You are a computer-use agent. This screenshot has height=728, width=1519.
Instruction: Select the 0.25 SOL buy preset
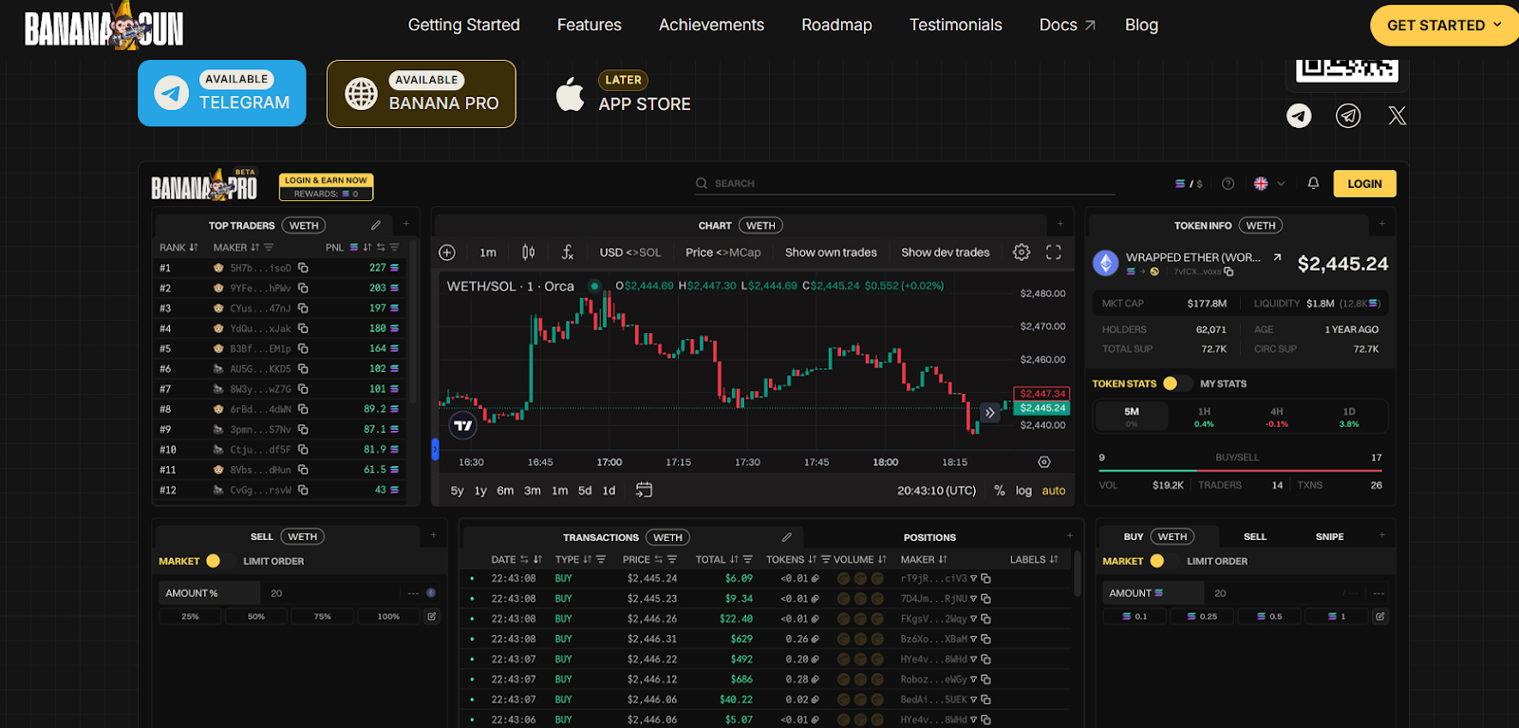[1202, 617]
